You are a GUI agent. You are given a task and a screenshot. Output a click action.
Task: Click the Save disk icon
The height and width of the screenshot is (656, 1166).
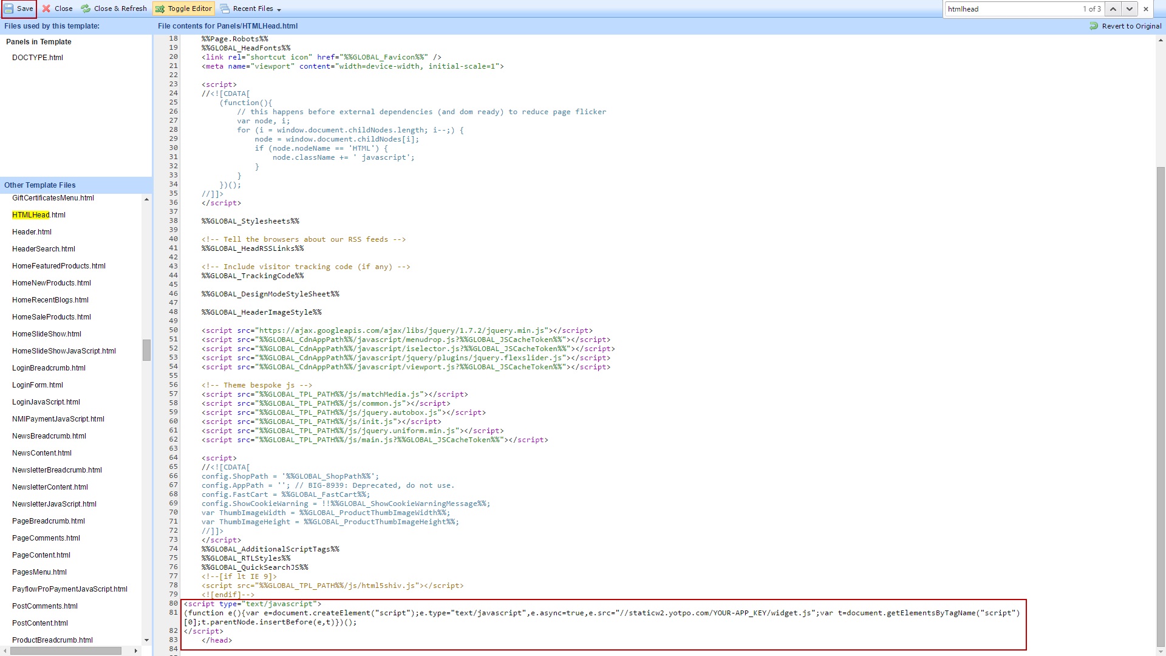pyautogui.click(x=9, y=9)
